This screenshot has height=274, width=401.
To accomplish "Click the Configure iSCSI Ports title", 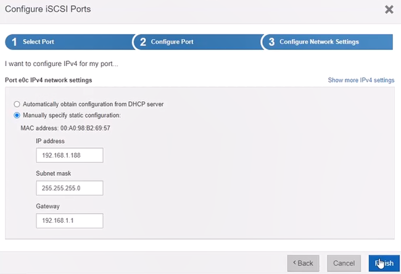I will [48, 9].
